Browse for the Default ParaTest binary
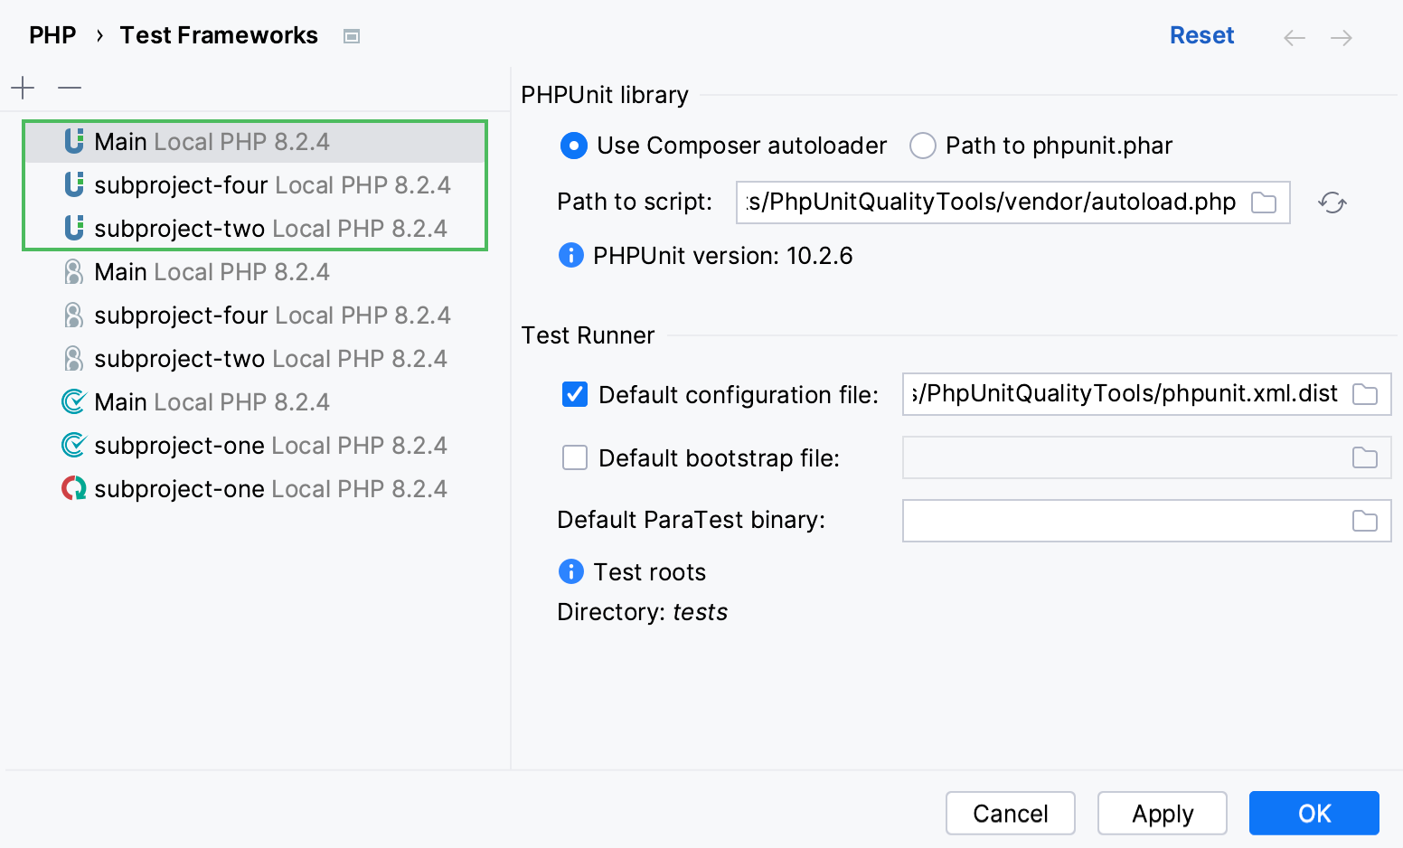Image resolution: width=1403 pixels, height=848 pixels. [1365, 521]
